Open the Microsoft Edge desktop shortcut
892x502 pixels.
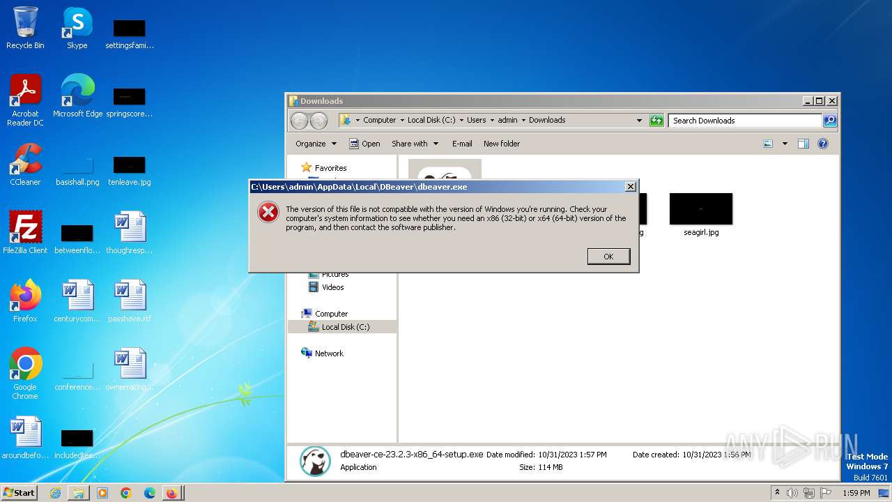(x=77, y=96)
